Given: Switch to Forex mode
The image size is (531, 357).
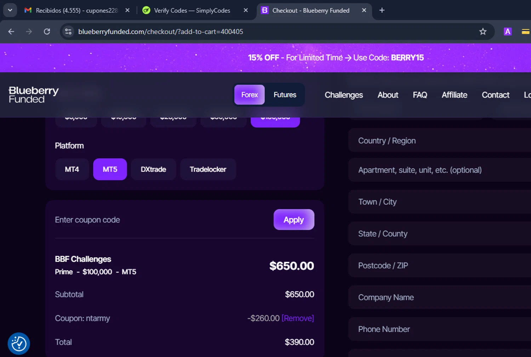Looking at the screenshot, I should point(250,95).
